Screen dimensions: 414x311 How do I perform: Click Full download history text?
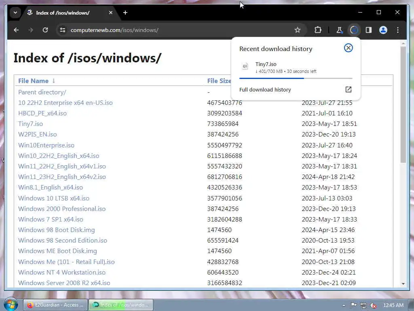click(x=265, y=89)
